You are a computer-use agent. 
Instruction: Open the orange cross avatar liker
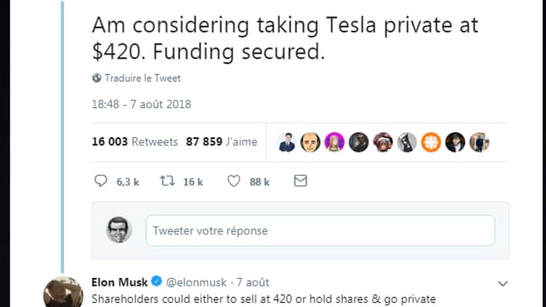[x=431, y=142]
